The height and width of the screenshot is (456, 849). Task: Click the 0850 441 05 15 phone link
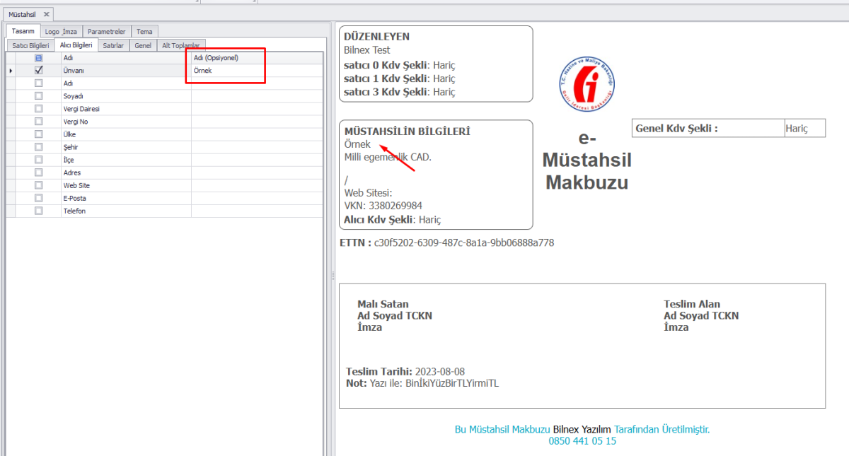582,440
